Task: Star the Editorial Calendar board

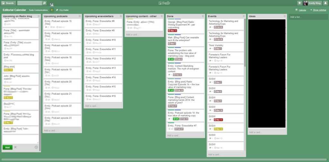Action: 52,10
